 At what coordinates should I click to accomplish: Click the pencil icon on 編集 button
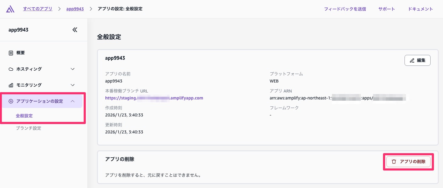click(x=412, y=60)
